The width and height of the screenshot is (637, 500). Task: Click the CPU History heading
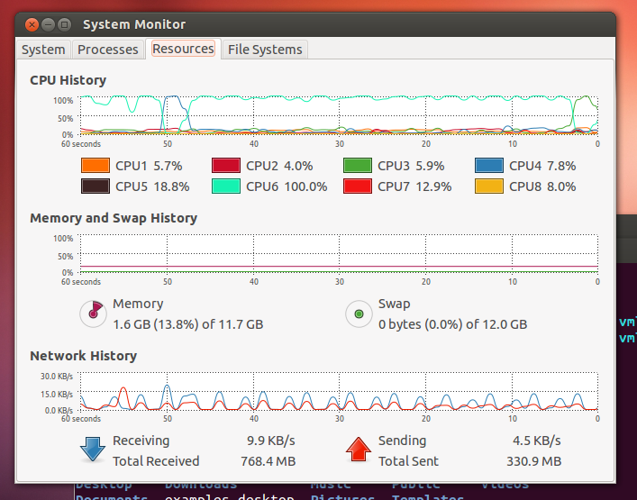click(68, 80)
